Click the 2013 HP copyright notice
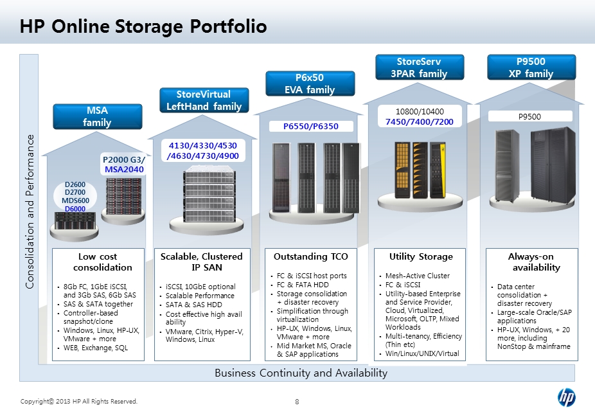Viewport: 595px width, 410px height. [79, 401]
